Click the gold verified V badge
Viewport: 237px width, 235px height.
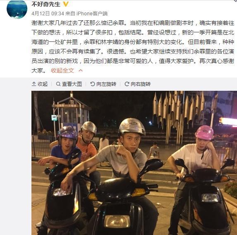pyautogui.click(x=66, y=4)
